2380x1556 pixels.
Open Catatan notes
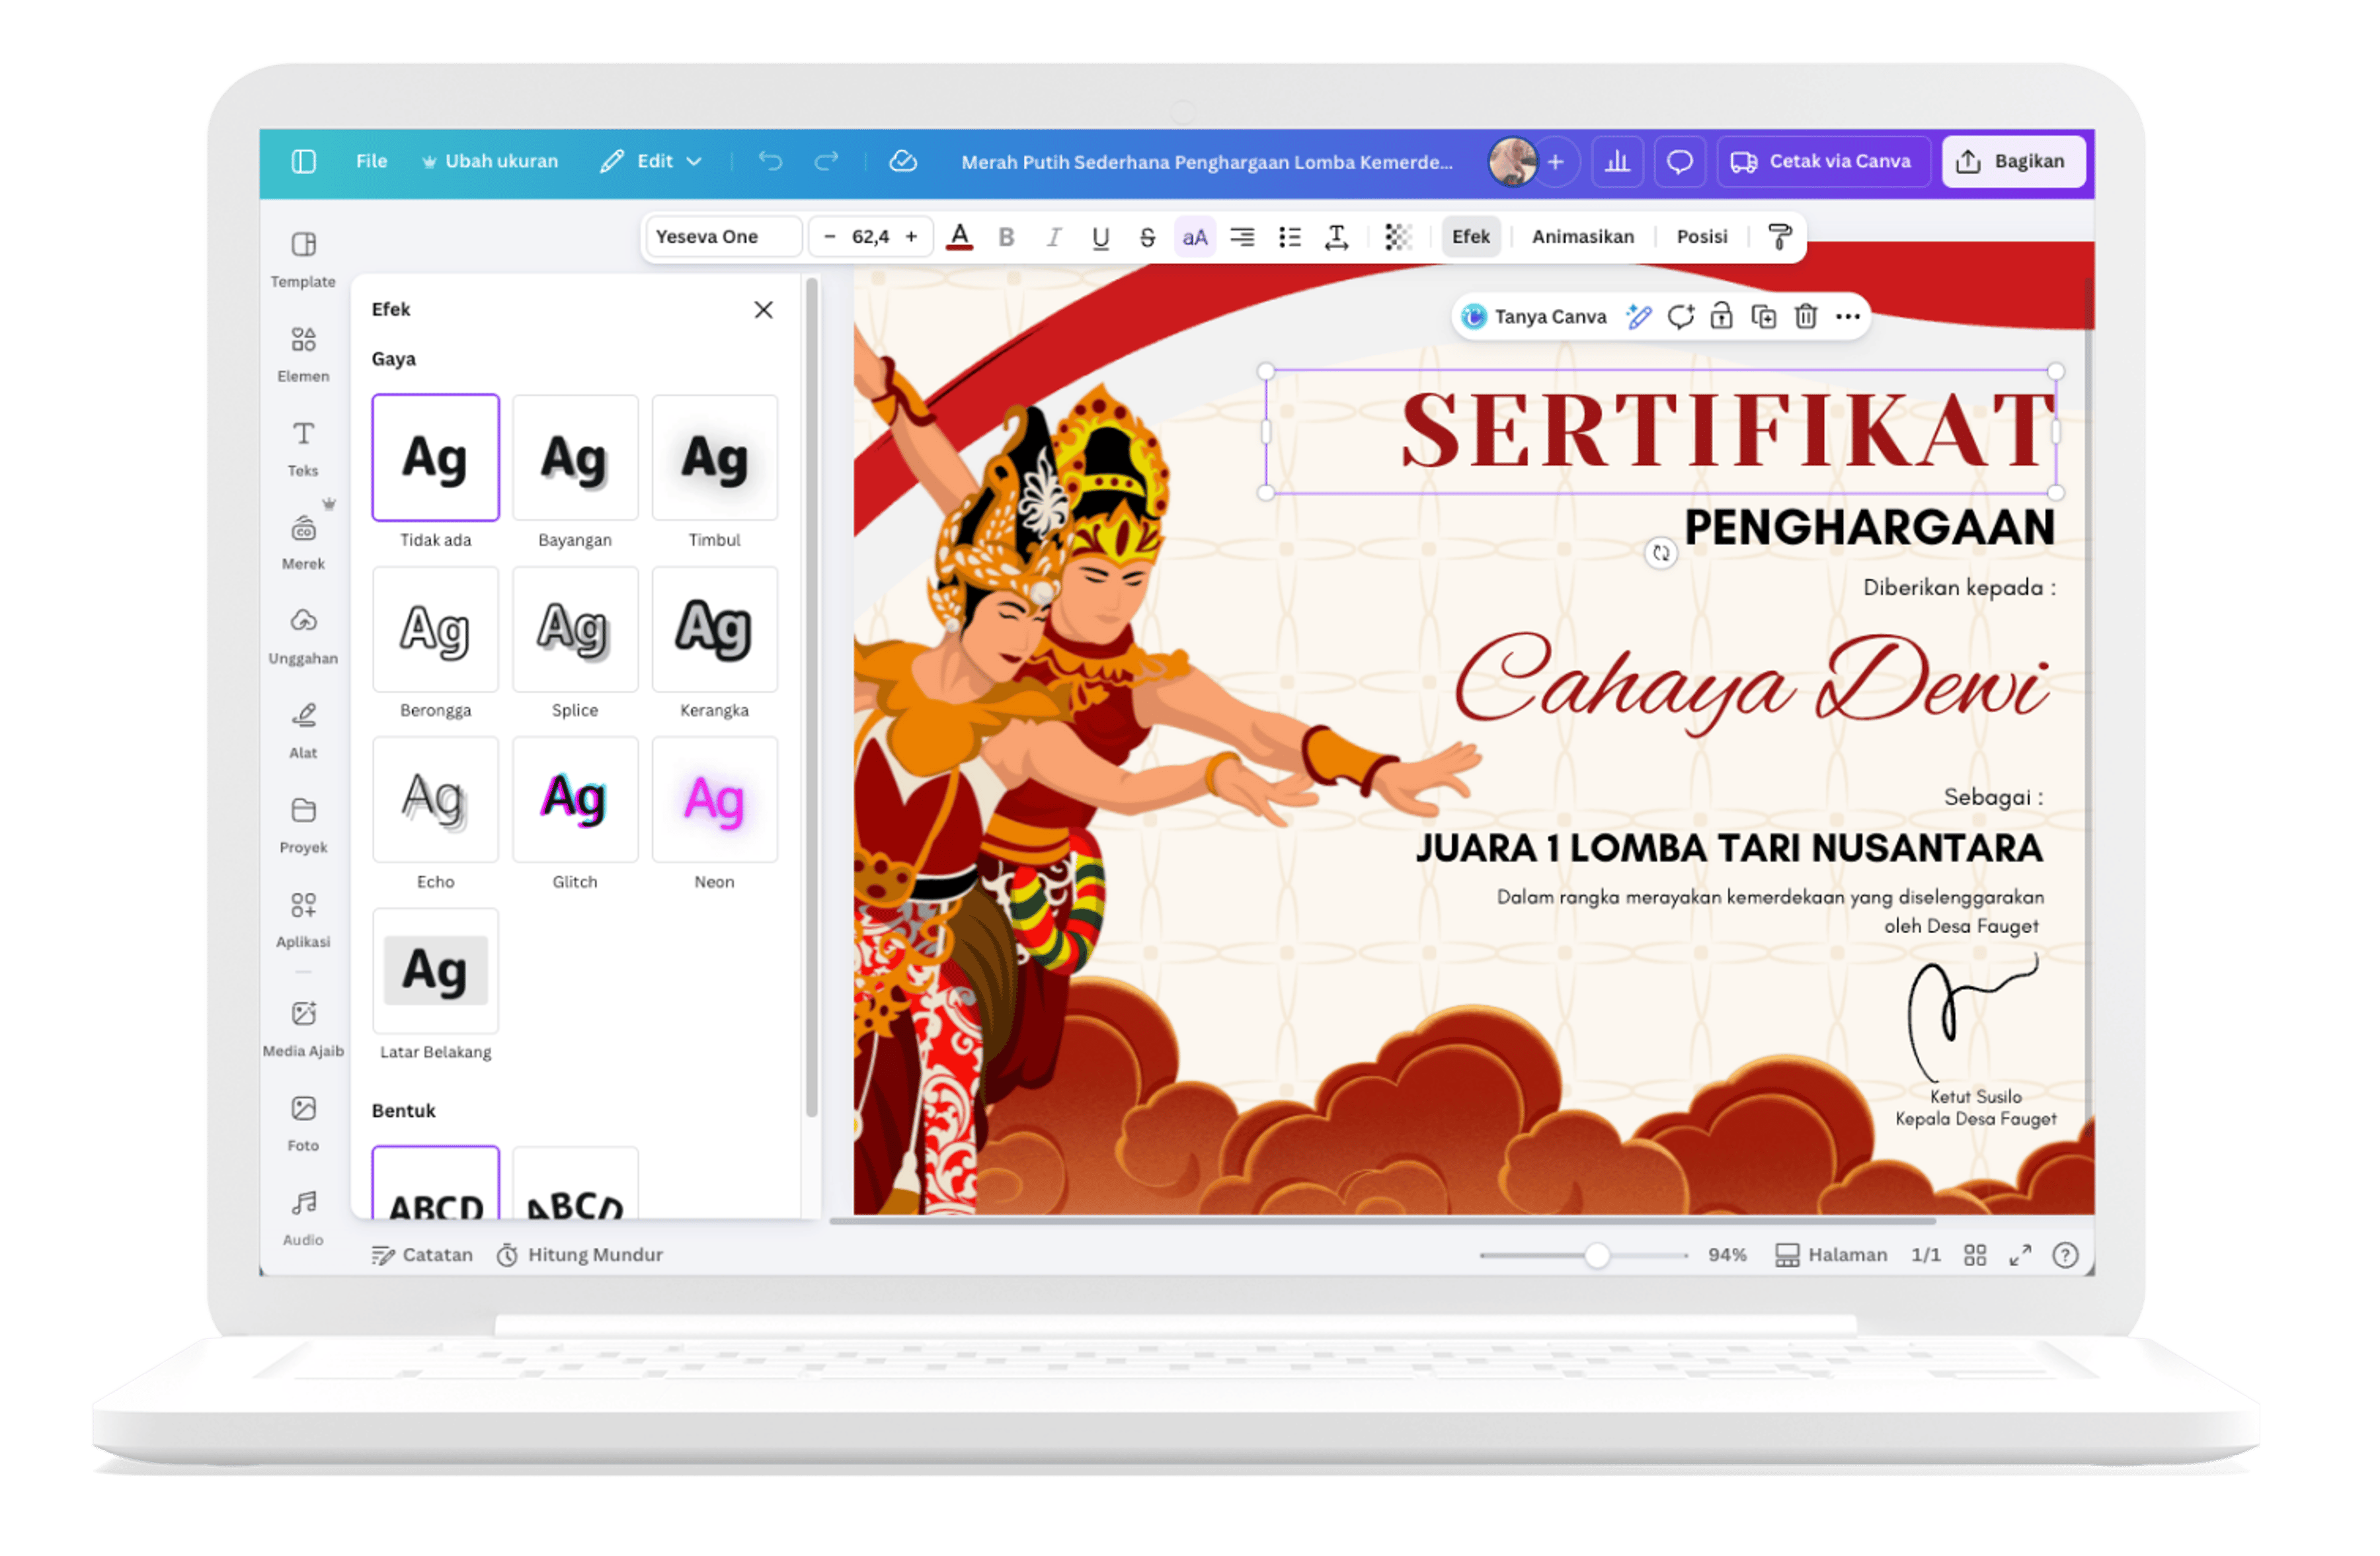[x=421, y=1254]
